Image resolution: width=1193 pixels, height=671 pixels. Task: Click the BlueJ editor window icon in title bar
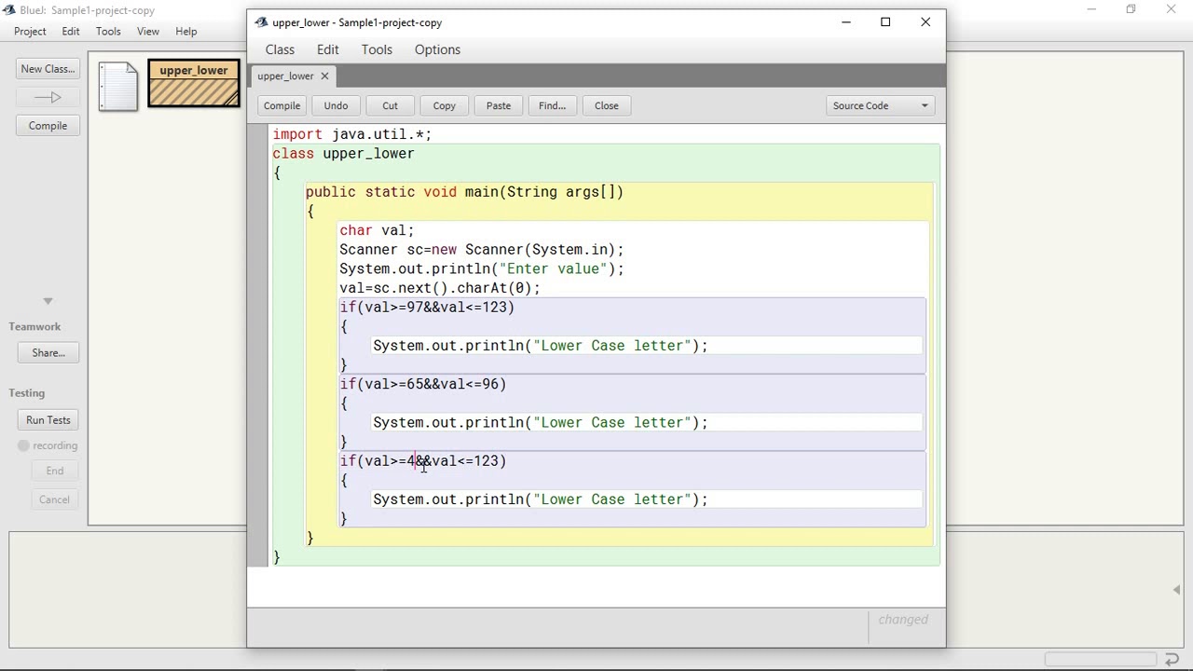tap(261, 22)
